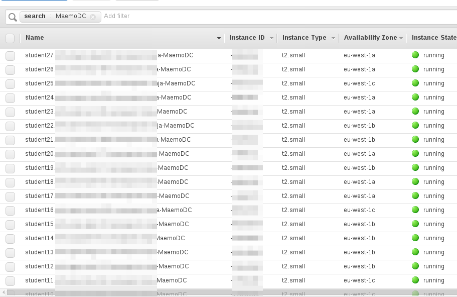Click the green state indicator for student18
The image size is (457, 297).
pyautogui.click(x=415, y=182)
